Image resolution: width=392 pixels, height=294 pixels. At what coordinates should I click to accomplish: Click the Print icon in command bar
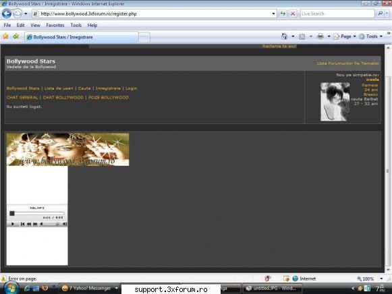tap(320, 36)
